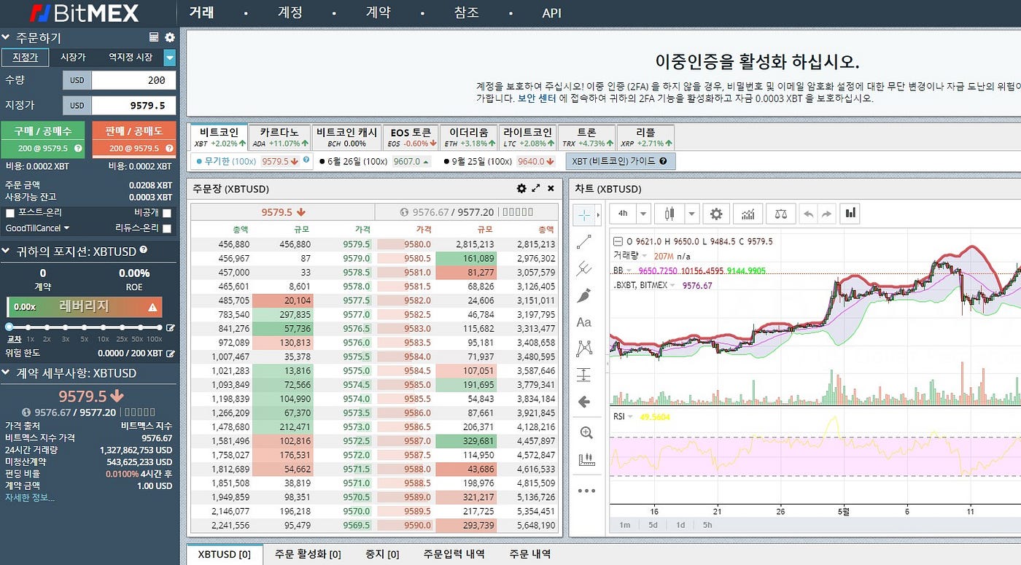Viewport: 1021px width, 565px height.
Task: Open more drawing tools (three dots)
Action: point(586,491)
